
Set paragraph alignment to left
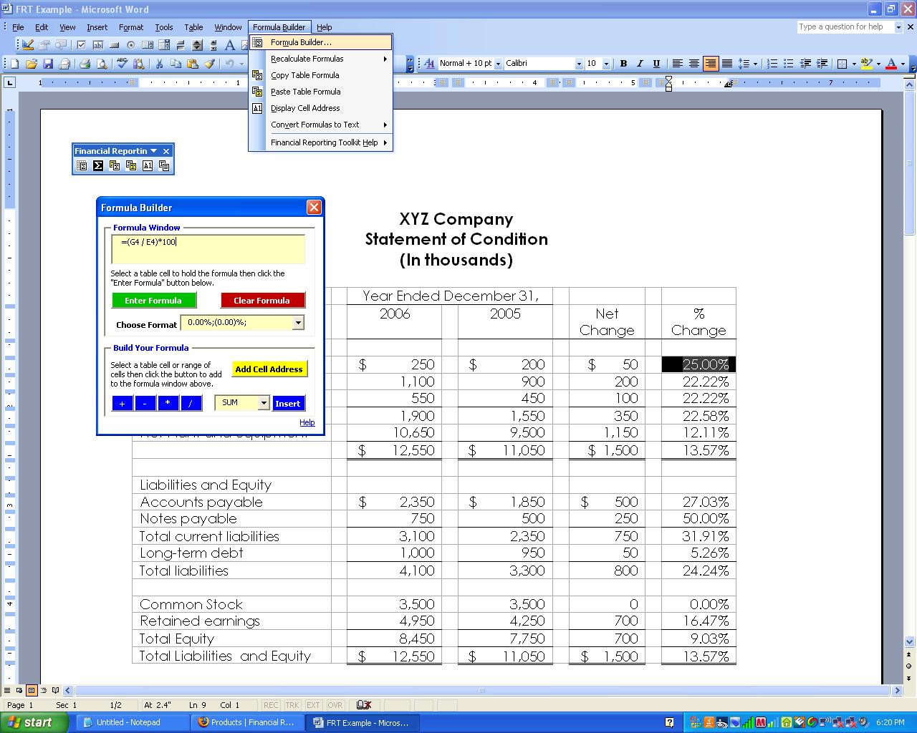[x=677, y=64]
